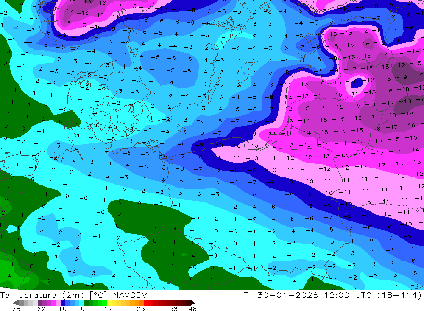Click the date '30-01-2026' in the footer
The height and width of the screenshot is (311, 424).
click(x=287, y=295)
